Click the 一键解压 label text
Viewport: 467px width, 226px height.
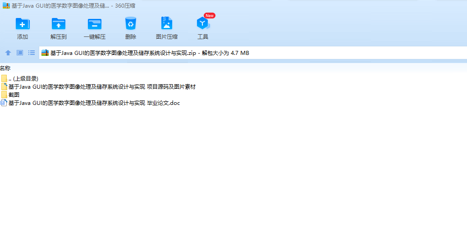[x=95, y=37]
